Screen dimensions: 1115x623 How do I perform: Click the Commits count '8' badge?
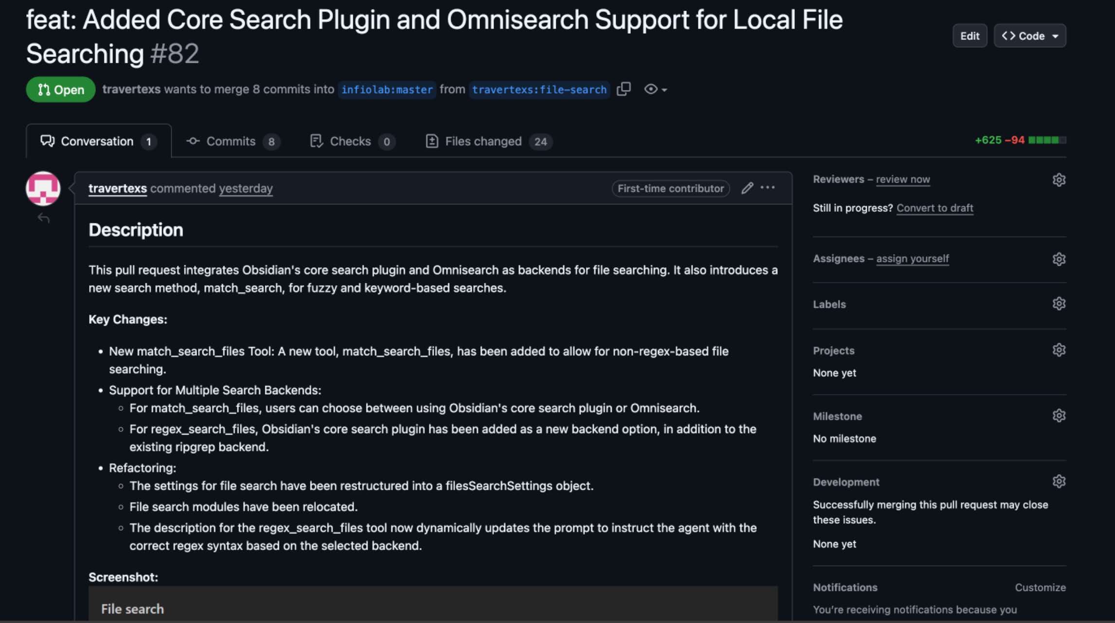pos(272,142)
